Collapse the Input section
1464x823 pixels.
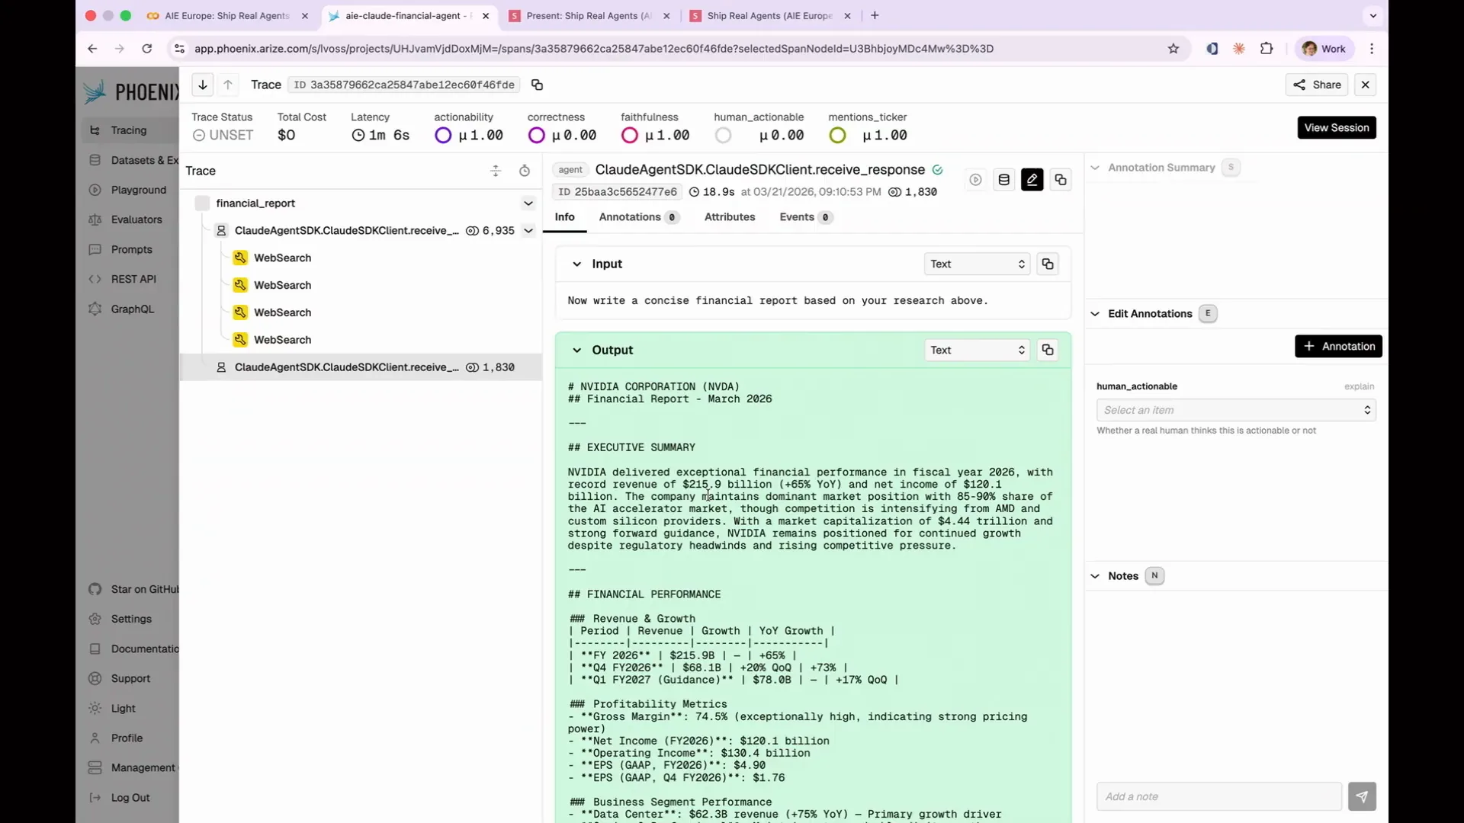[577, 264]
